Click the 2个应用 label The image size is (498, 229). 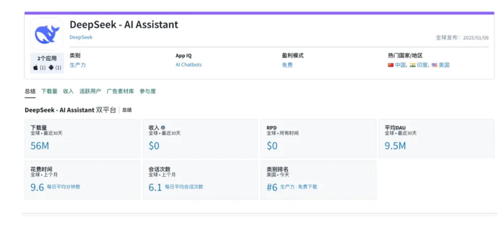coord(47,58)
